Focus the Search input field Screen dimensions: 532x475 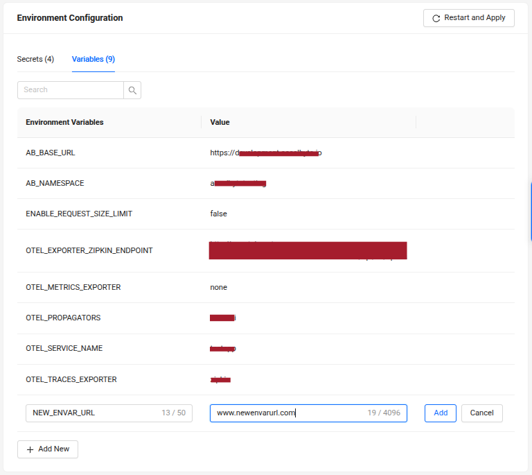pyautogui.click(x=71, y=90)
